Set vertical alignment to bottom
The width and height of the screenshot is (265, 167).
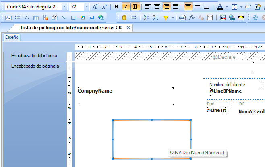click(207, 7)
